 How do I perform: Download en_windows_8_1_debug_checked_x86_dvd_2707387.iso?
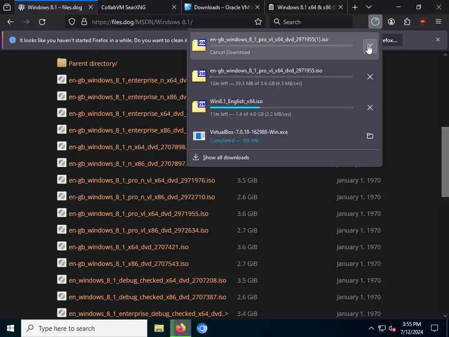click(x=147, y=297)
